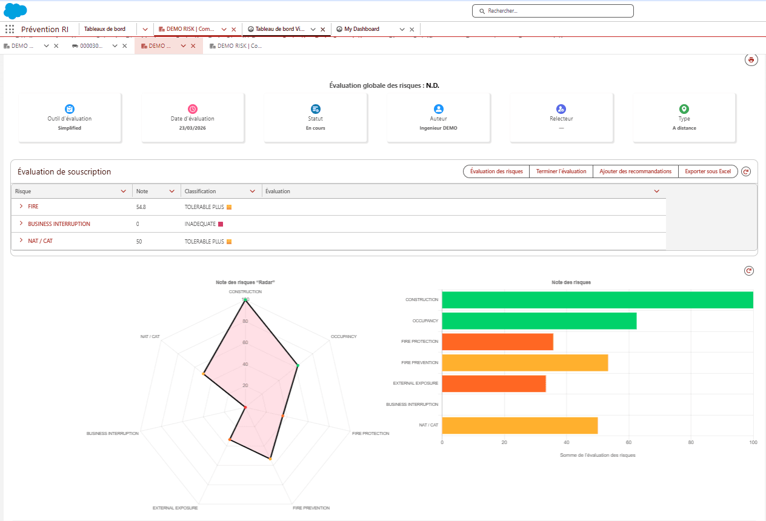Click the Outil d'évaluation clipboard icon
Viewport: 766px width, 521px height.
(x=70, y=109)
